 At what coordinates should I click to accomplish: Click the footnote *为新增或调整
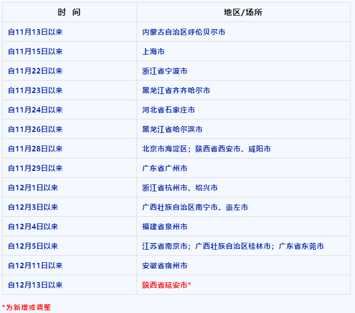tap(26, 307)
